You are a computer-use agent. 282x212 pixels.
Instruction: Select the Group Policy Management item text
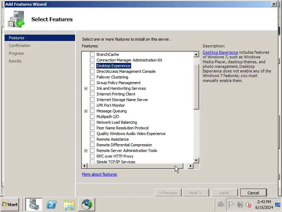[x=118, y=83]
